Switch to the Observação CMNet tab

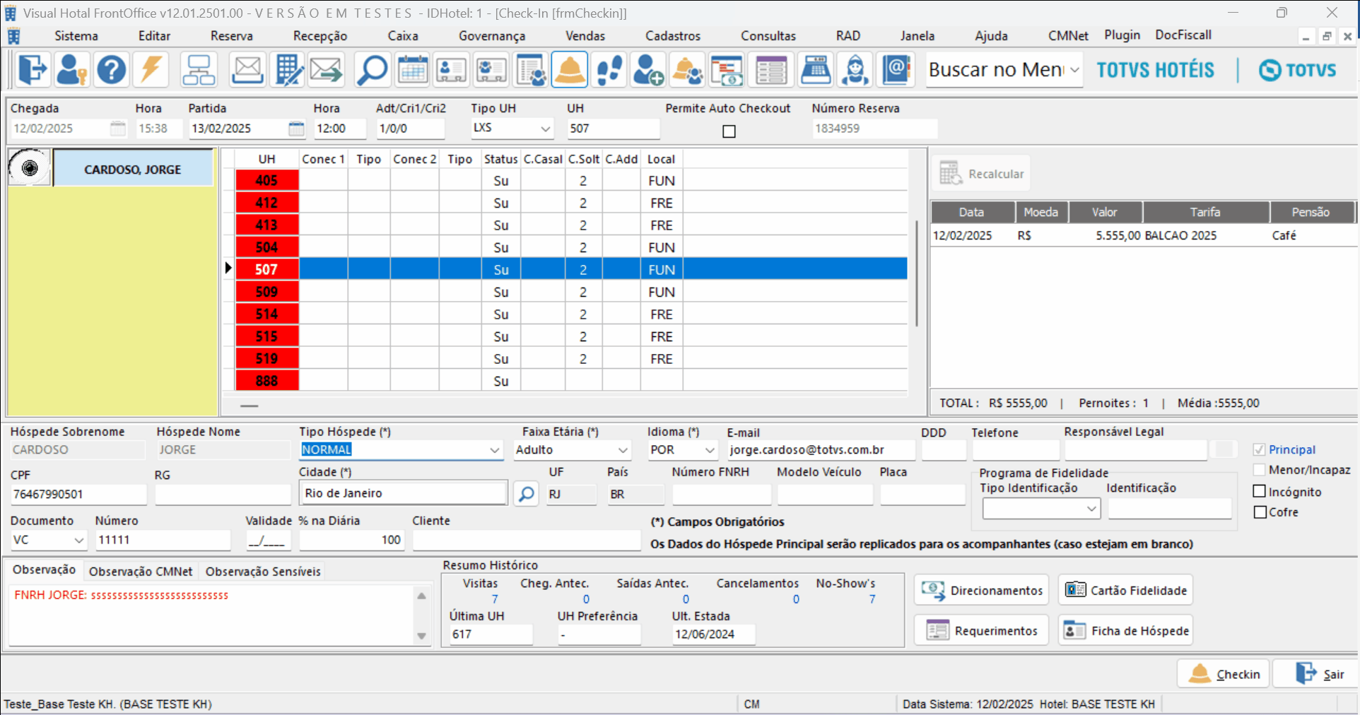click(141, 571)
